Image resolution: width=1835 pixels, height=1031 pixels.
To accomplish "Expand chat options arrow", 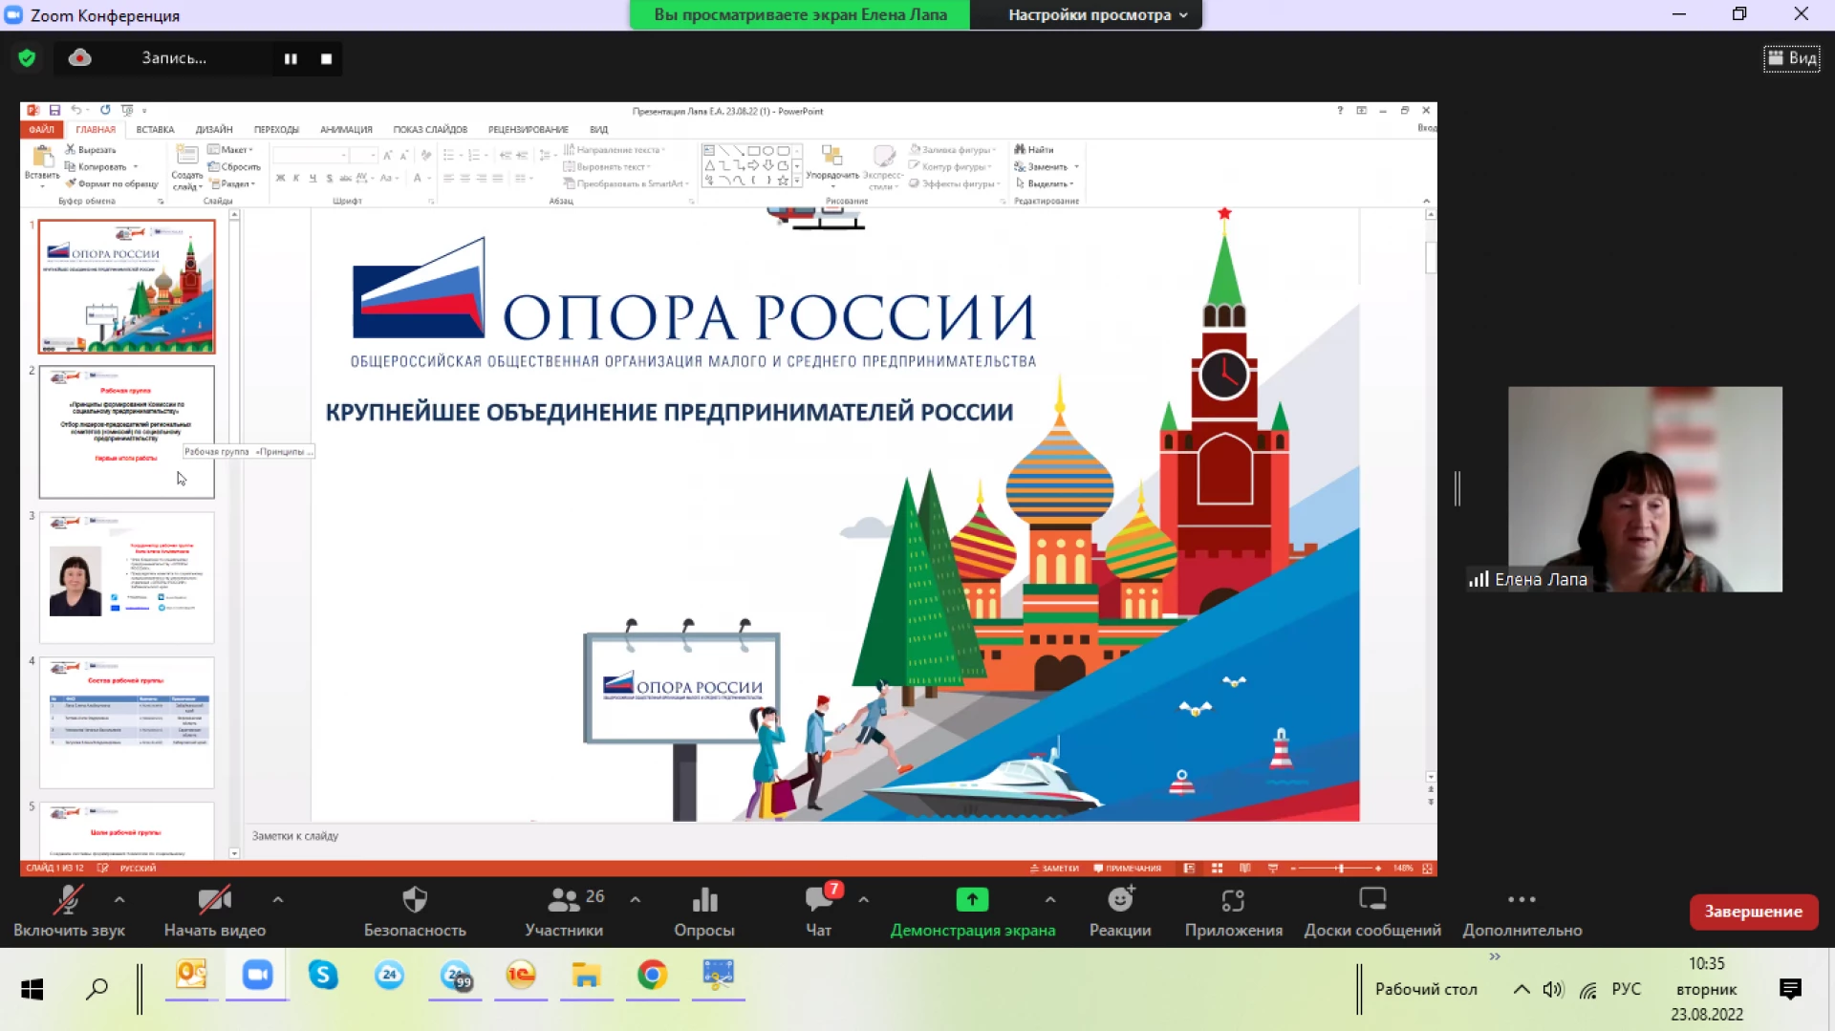I will coord(864,899).
